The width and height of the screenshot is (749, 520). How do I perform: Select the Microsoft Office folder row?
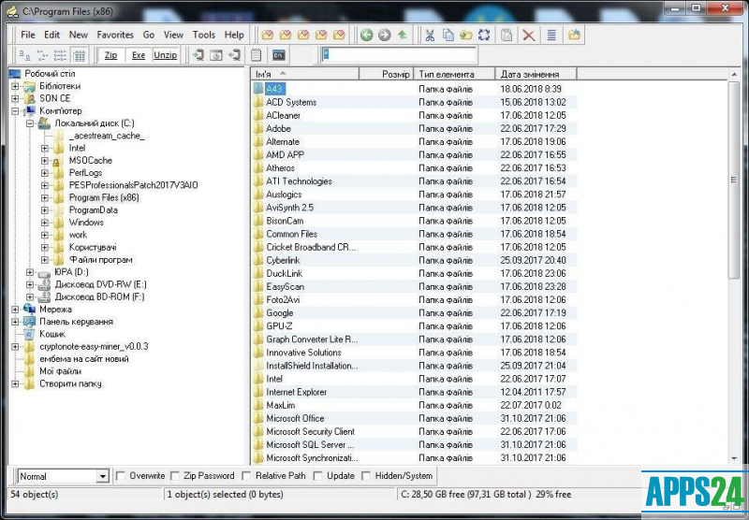414,418
